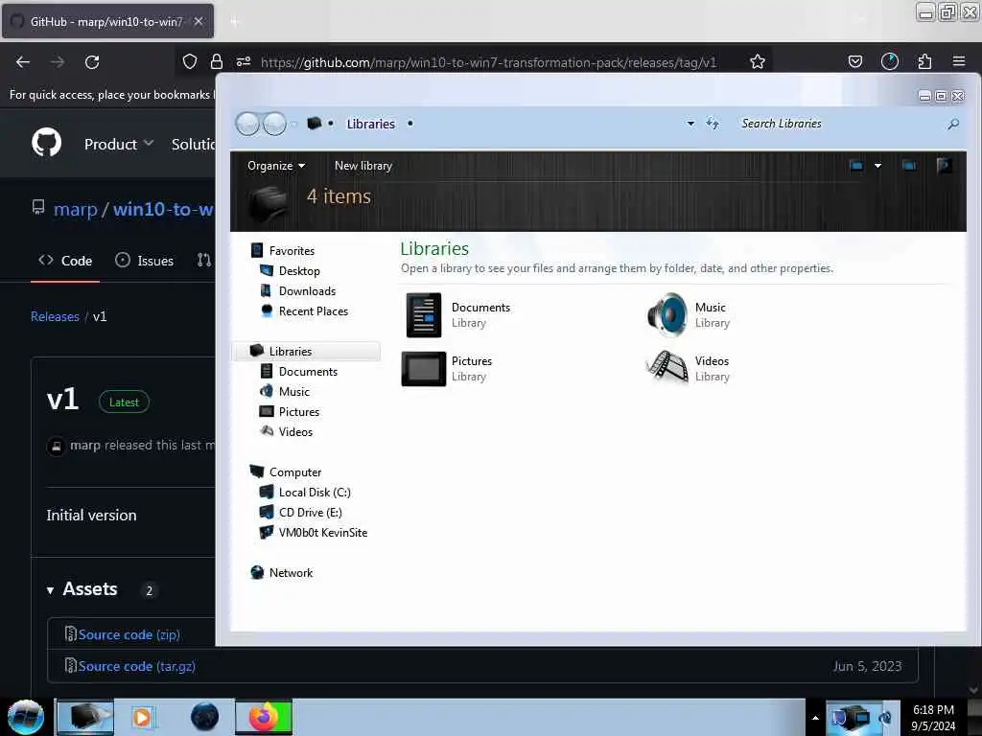Image resolution: width=982 pixels, height=736 pixels.
Task: Click the site padlock icon in Firefox
Action: (x=217, y=61)
